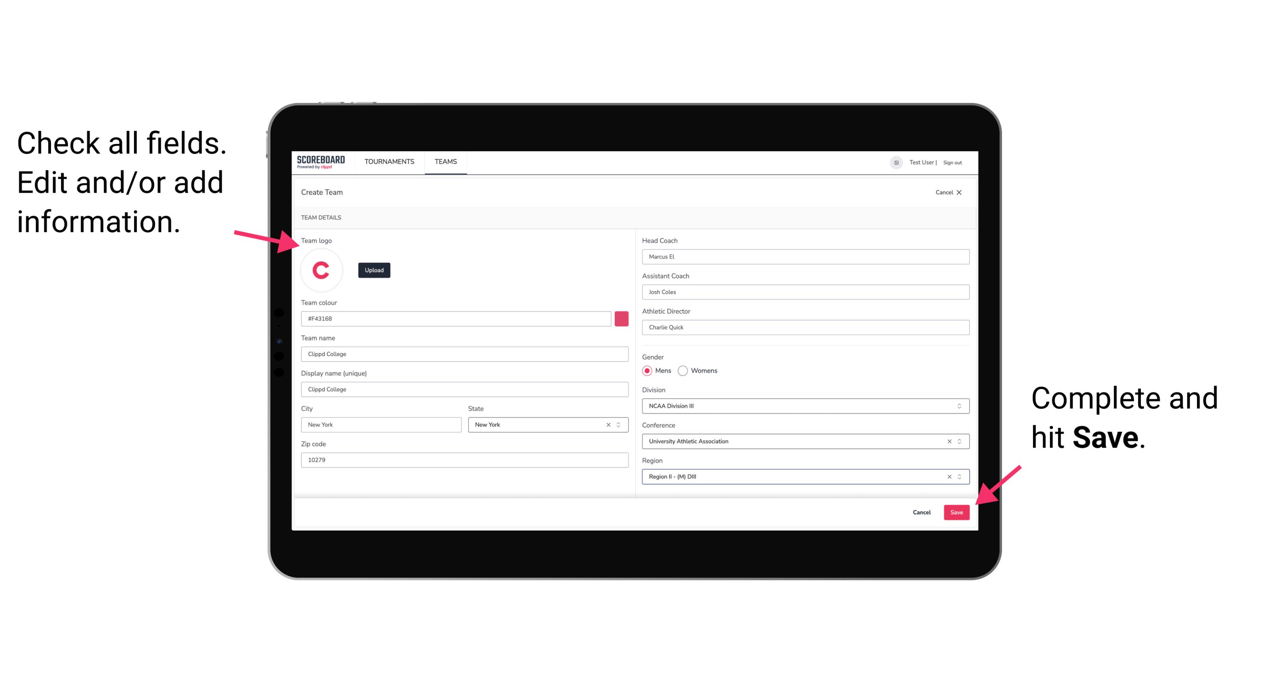Toggle the State dropdown clear button
This screenshot has width=1268, height=682.
click(x=609, y=424)
